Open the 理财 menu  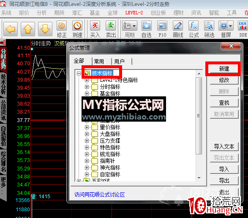tap(178, 13)
